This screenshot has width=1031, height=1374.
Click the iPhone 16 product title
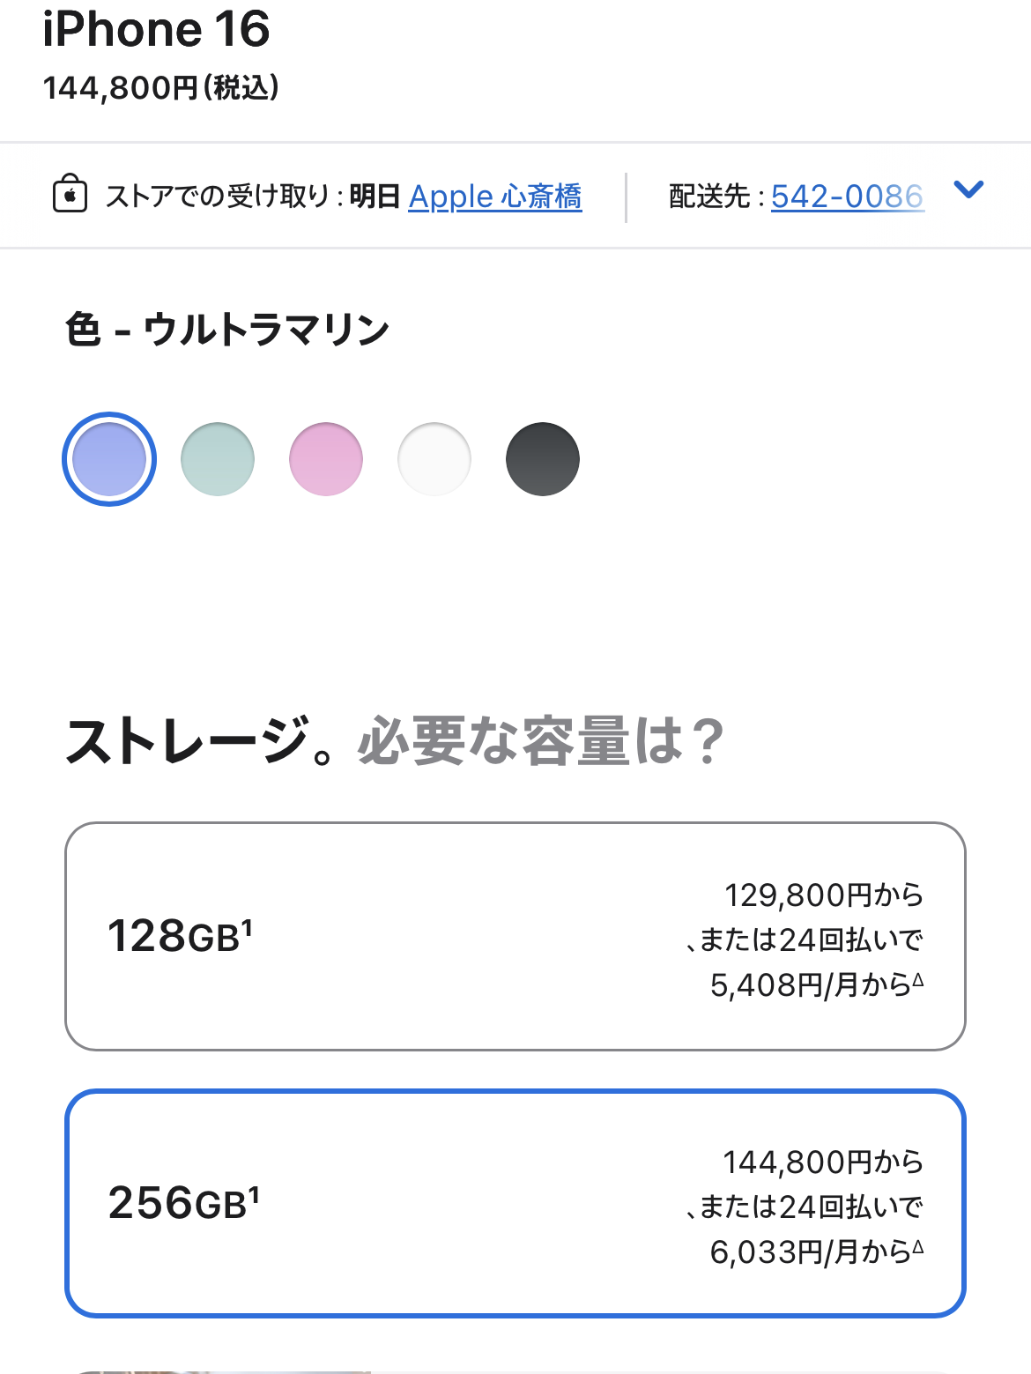(156, 30)
